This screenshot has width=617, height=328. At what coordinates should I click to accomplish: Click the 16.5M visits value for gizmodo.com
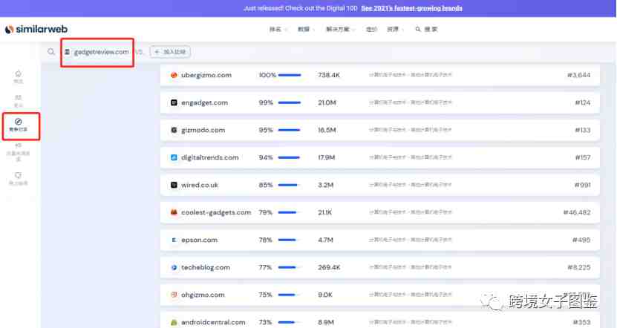(x=327, y=130)
